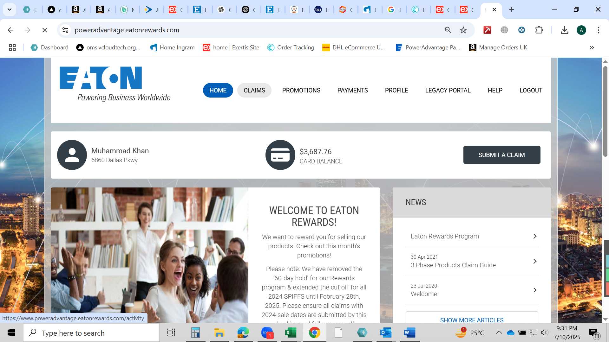The width and height of the screenshot is (609, 342).
Task: Expand Eaton Rewards Program news chevron
Action: pos(535,236)
